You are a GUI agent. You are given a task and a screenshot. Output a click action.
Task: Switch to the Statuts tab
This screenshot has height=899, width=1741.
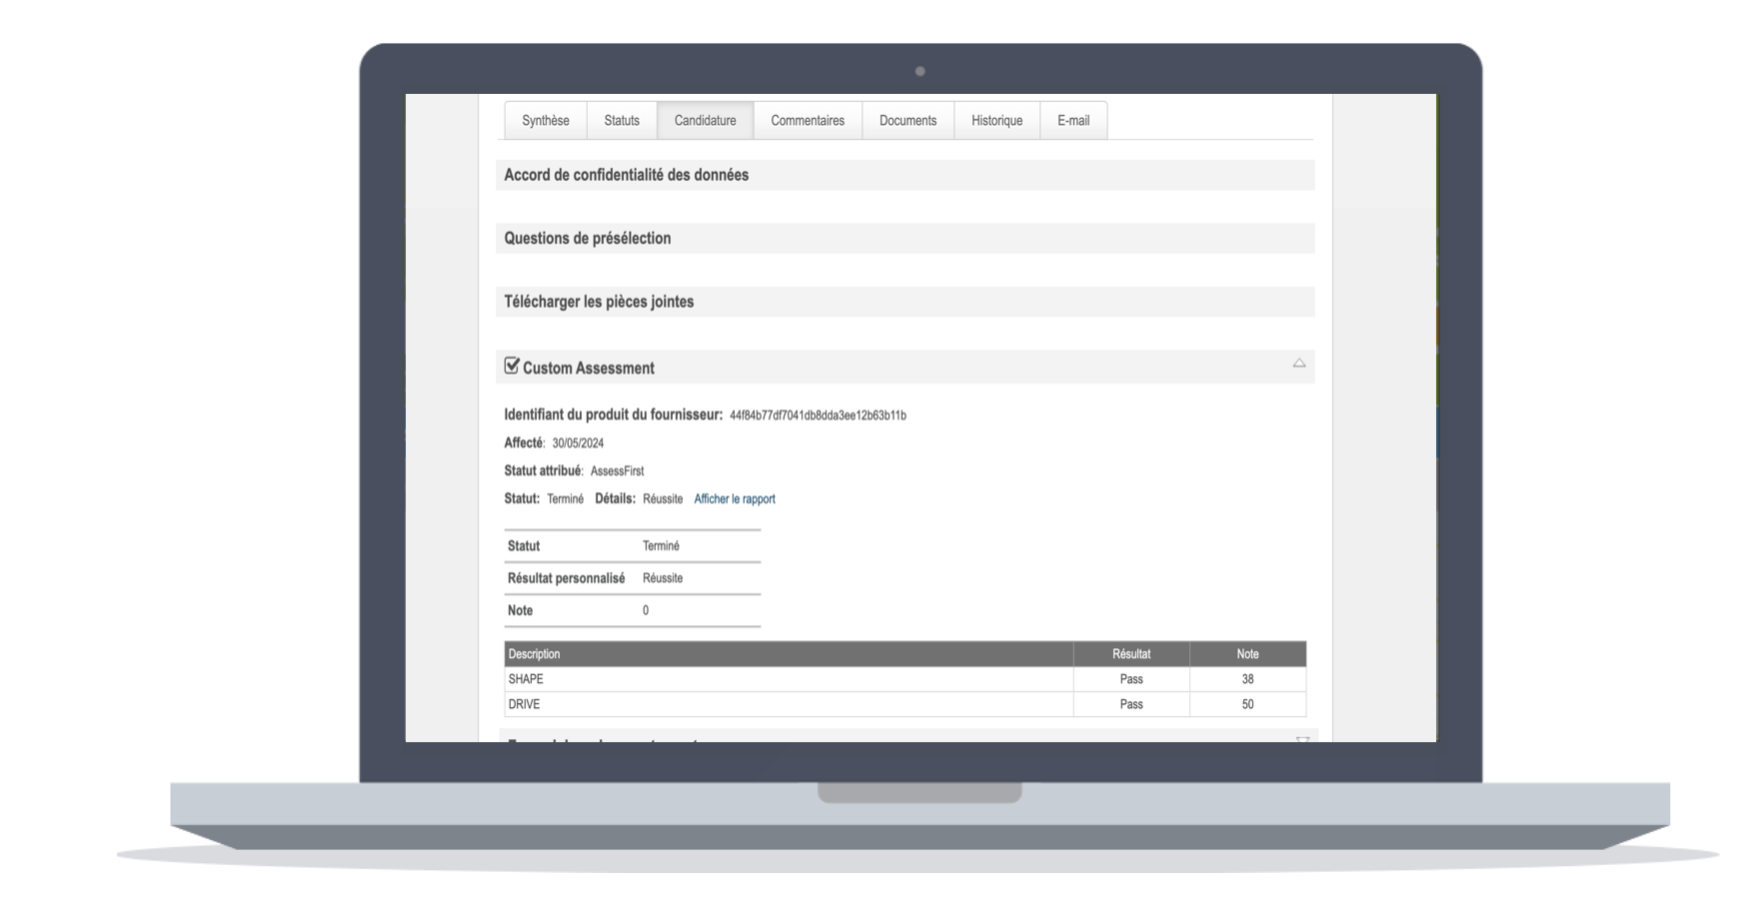[x=621, y=121]
